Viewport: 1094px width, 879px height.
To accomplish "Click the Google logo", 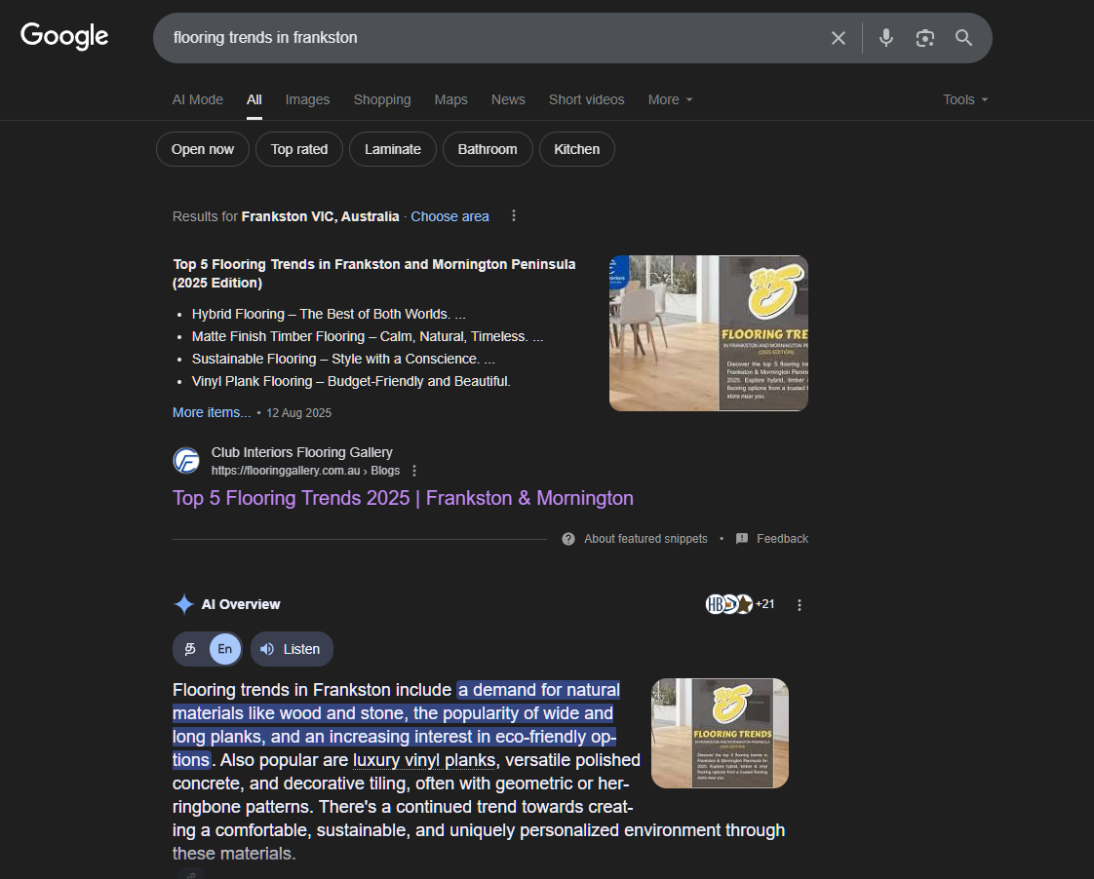I will pos(64,36).
